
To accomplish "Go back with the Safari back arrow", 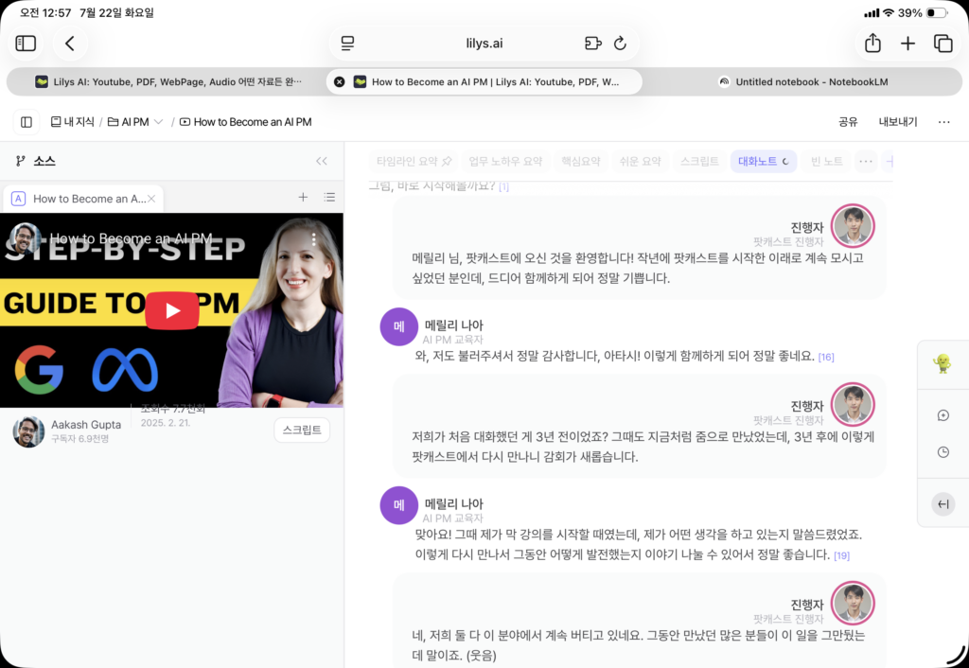I will [x=70, y=44].
